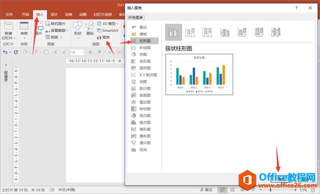Click the zoom in plus icon

[x=295, y=190]
